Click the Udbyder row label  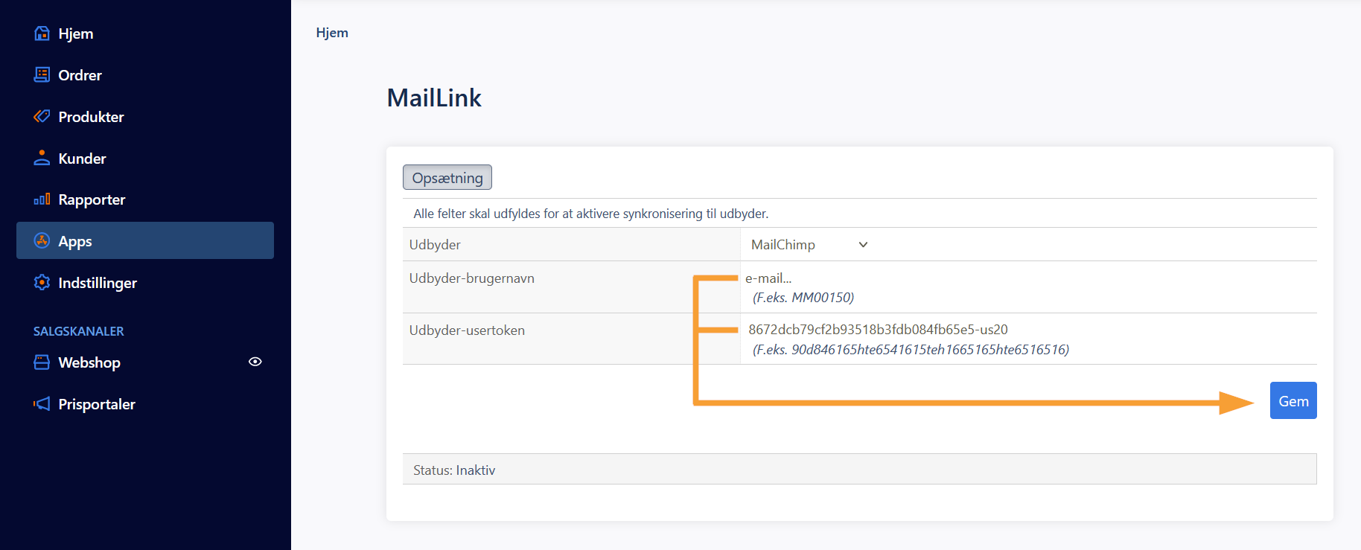click(x=435, y=245)
